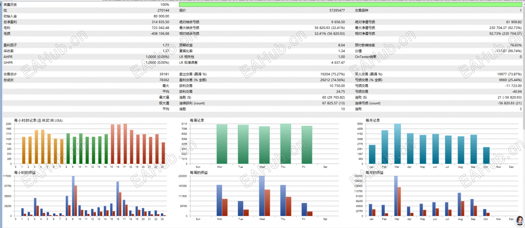
Task: Click the 毛损 value -408 106.98
Action: tap(160, 33)
